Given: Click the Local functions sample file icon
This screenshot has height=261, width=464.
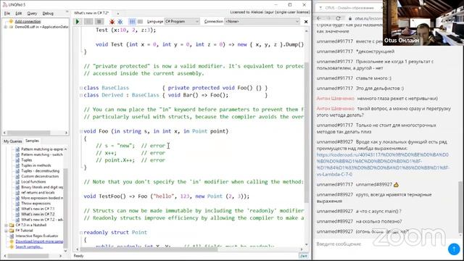Looking at the screenshot, I should [x=17, y=182].
